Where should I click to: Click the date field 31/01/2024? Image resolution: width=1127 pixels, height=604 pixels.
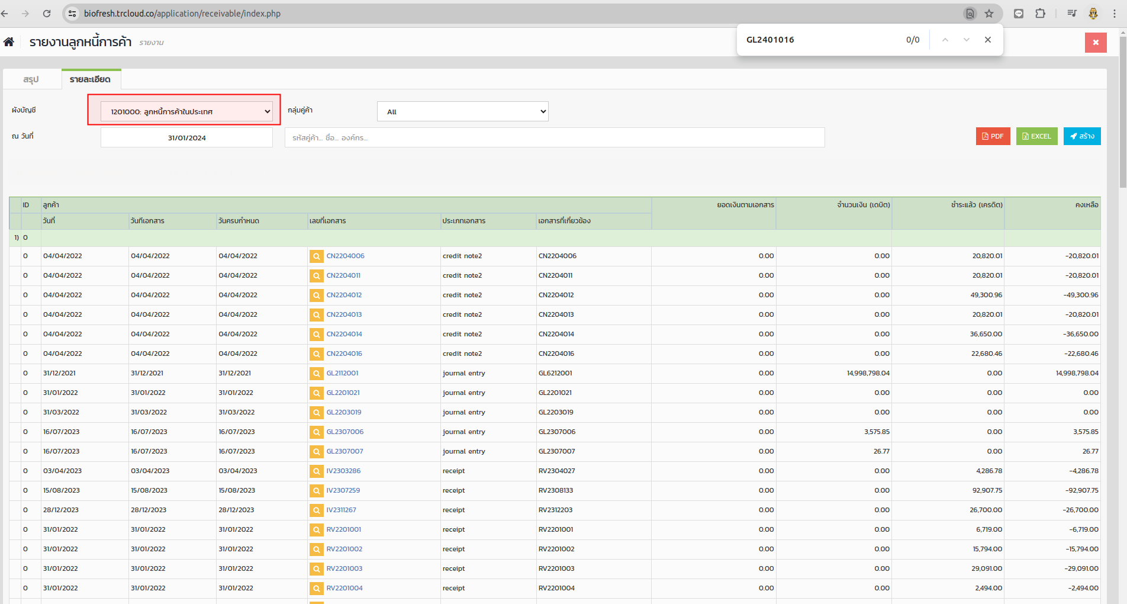point(186,137)
